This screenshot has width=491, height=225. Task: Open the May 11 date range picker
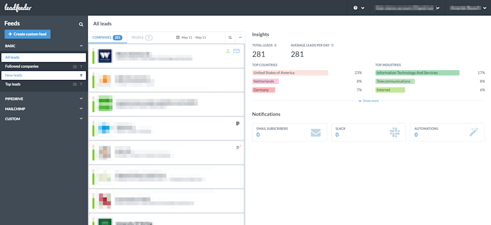(x=191, y=38)
